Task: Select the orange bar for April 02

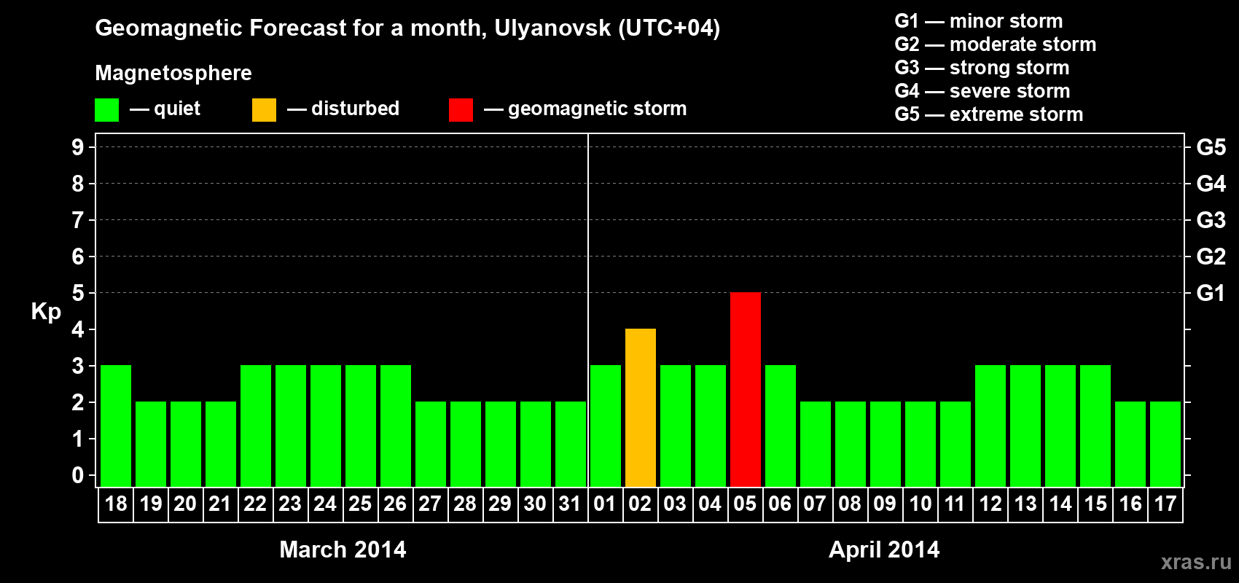Action: pyautogui.click(x=640, y=407)
